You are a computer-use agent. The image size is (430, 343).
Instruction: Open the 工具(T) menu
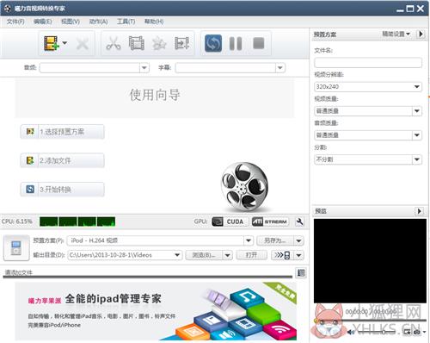pos(126,22)
